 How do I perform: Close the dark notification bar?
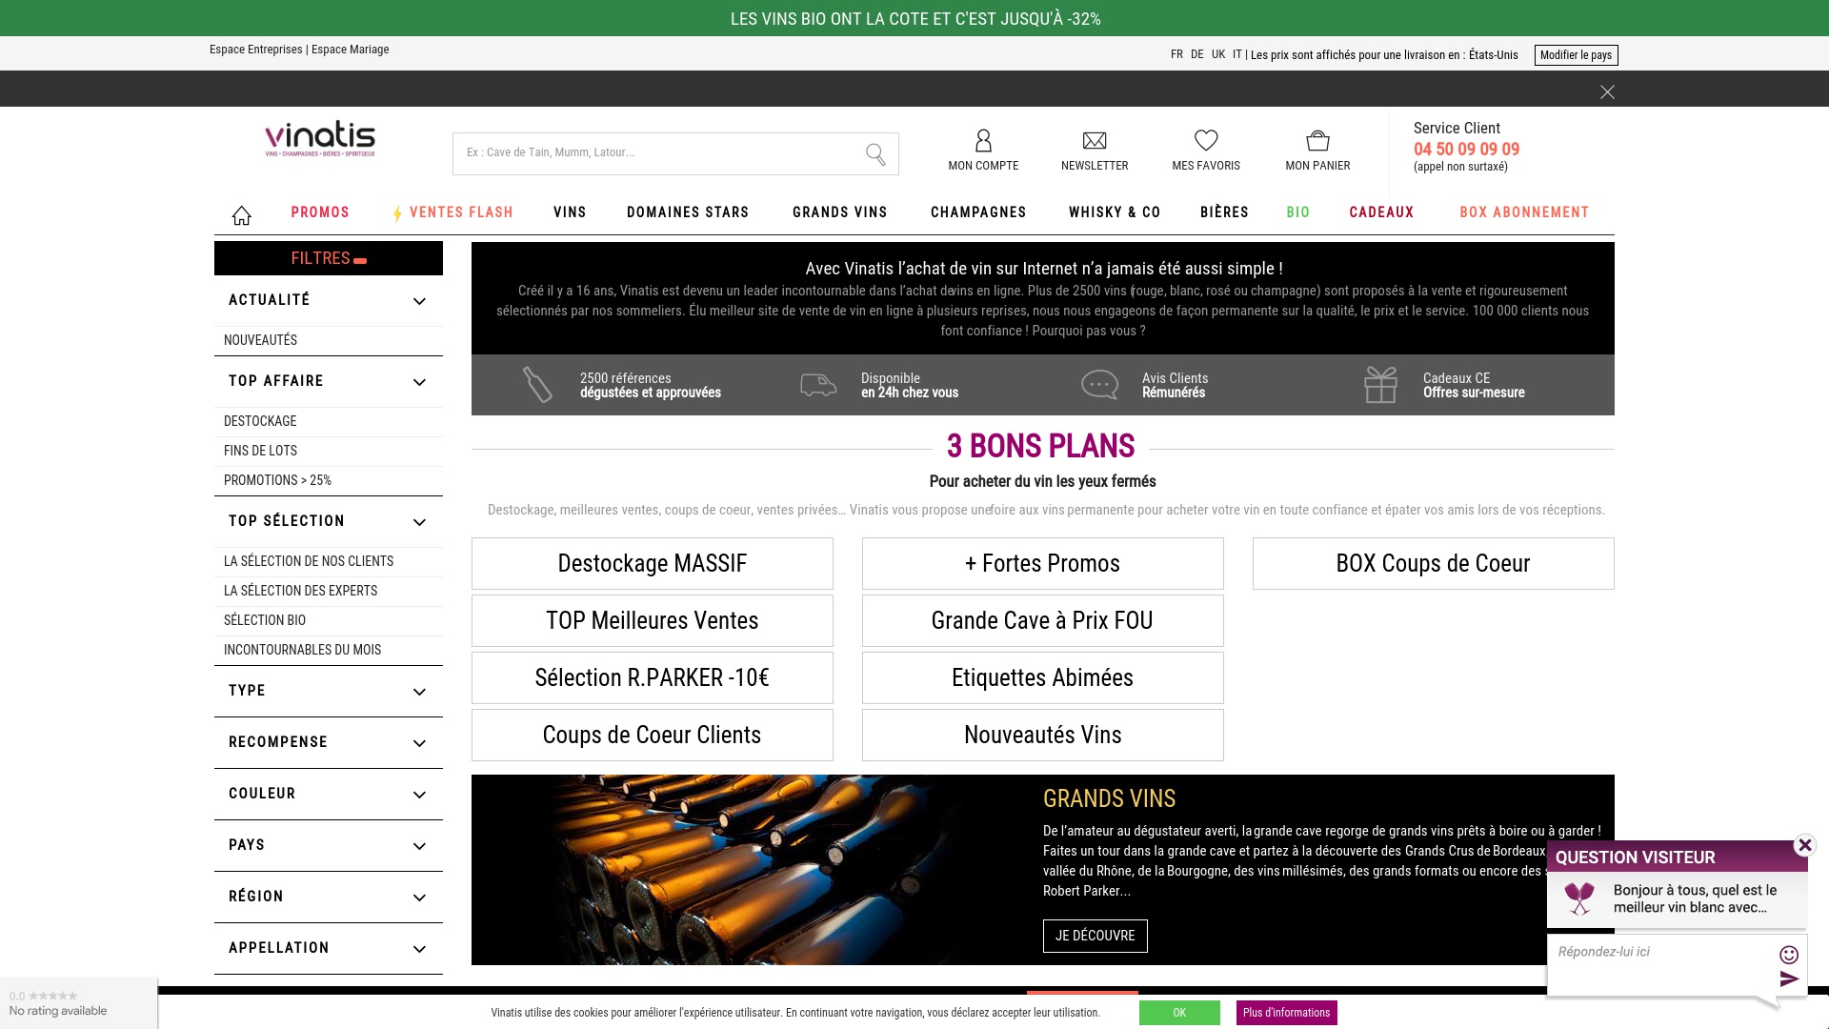click(1607, 92)
